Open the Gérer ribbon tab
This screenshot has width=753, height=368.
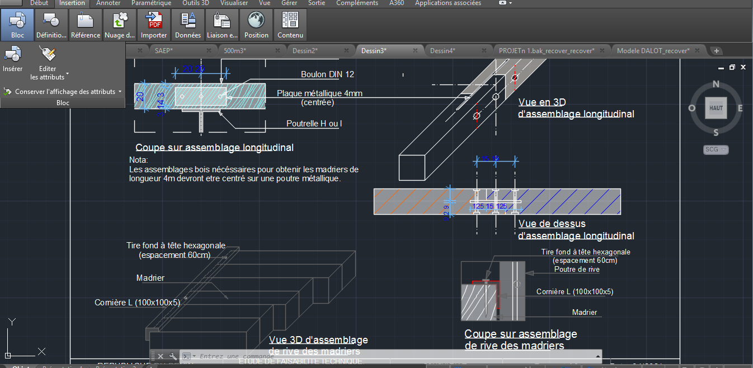click(289, 3)
